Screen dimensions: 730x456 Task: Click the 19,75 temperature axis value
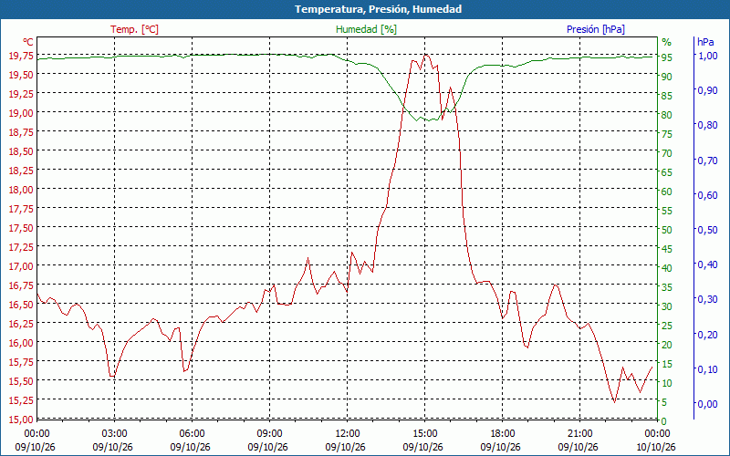21,56
